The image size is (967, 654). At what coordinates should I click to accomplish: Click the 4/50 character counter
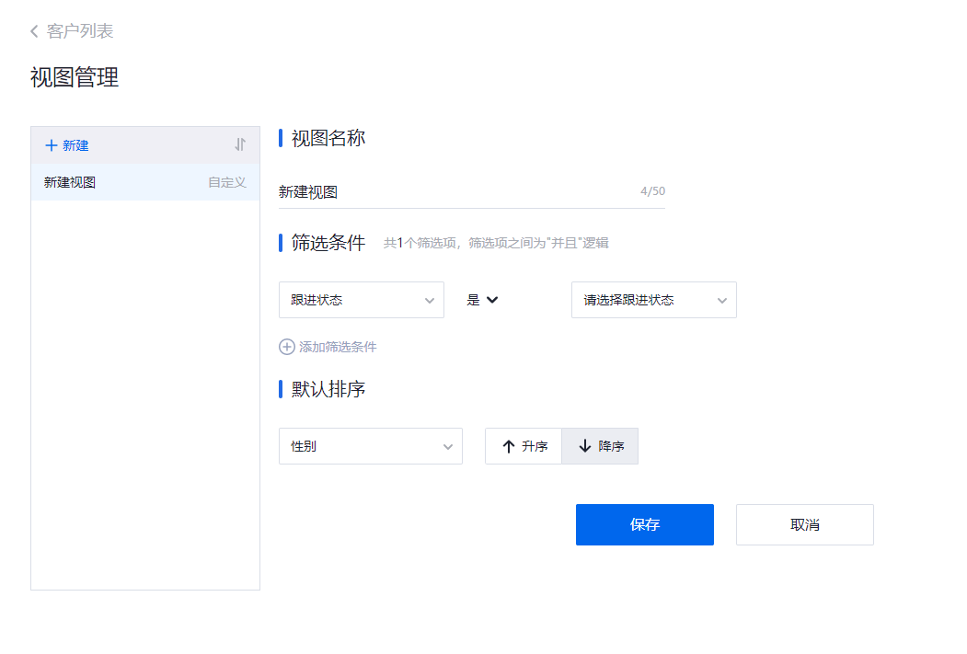[x=652, y=191]
